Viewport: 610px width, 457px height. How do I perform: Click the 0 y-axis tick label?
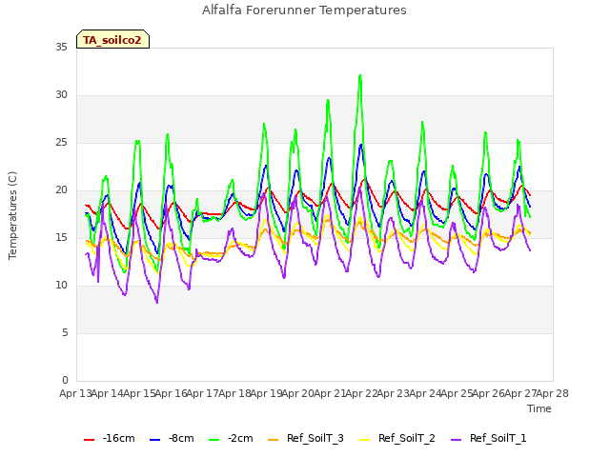[x=65, y=381]
